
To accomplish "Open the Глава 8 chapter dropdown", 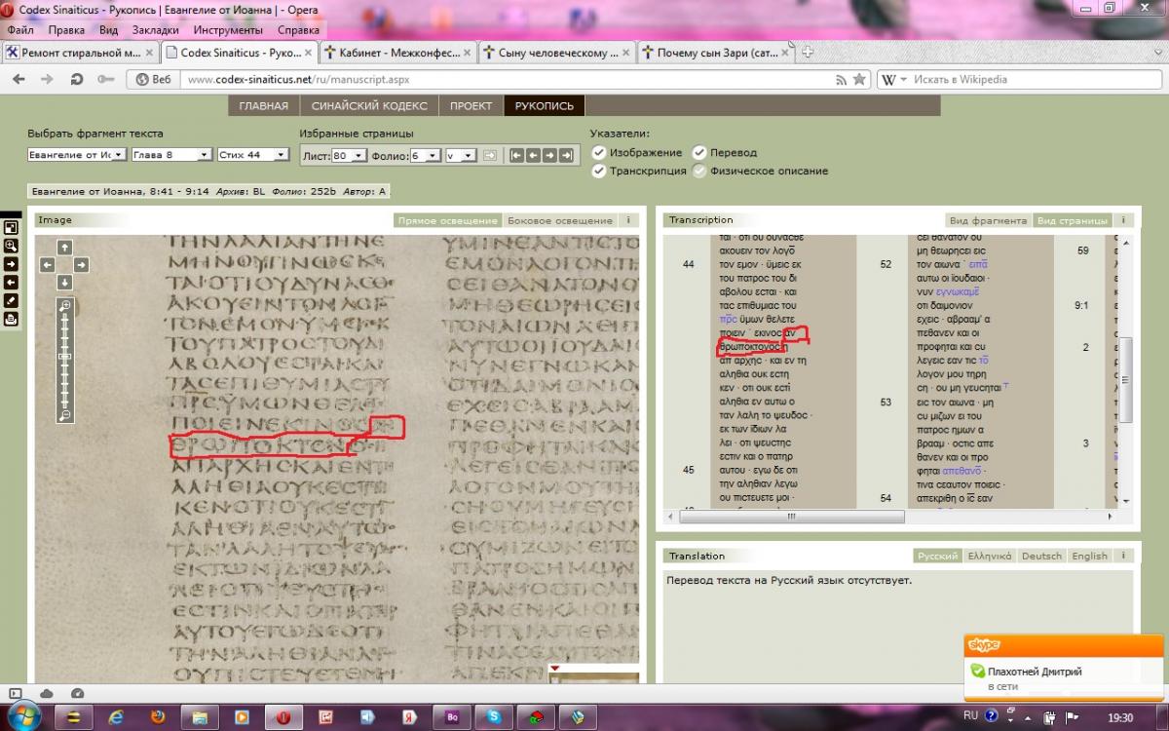I will click(x=171, y=155).
